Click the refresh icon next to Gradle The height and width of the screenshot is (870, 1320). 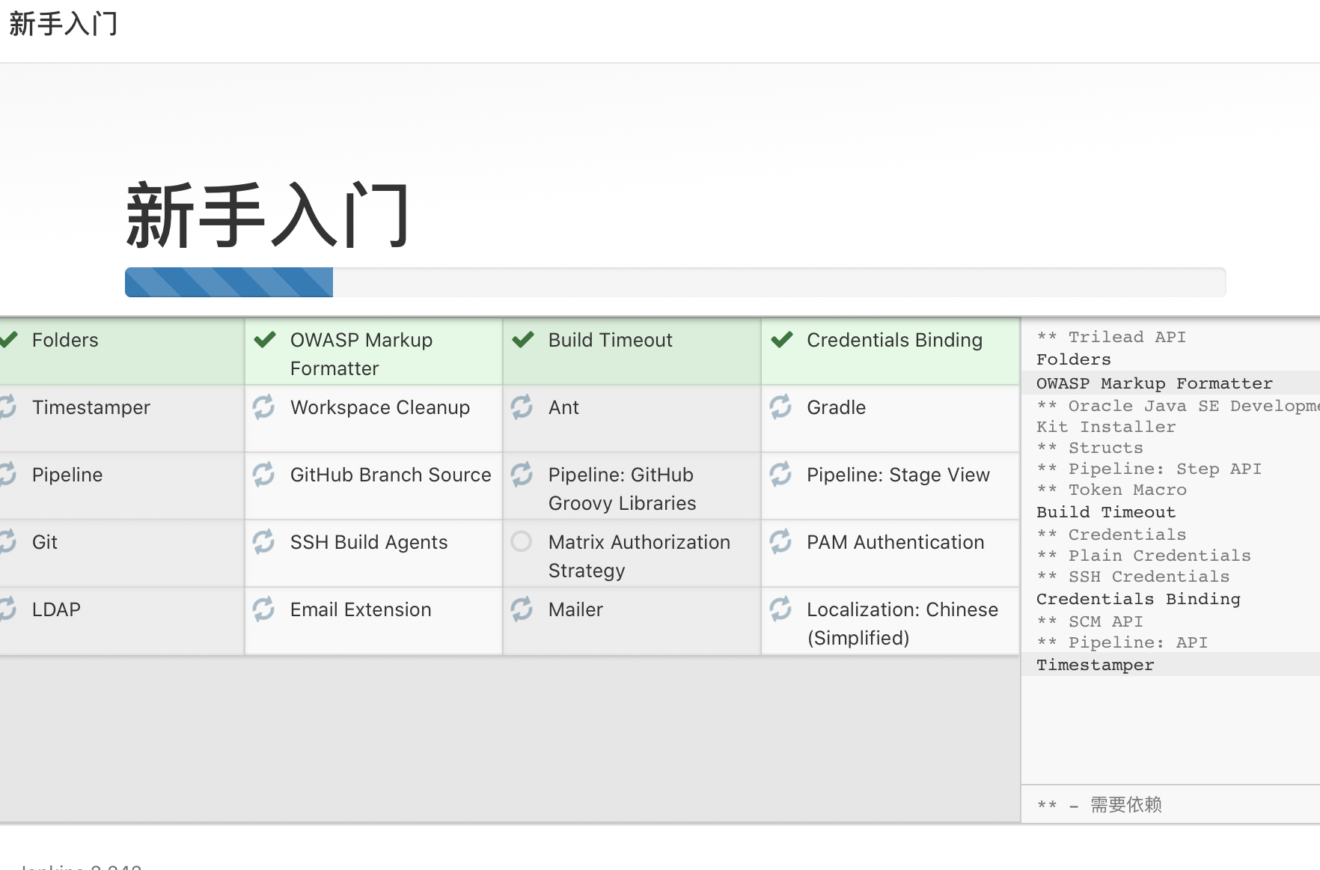[780, 407]
